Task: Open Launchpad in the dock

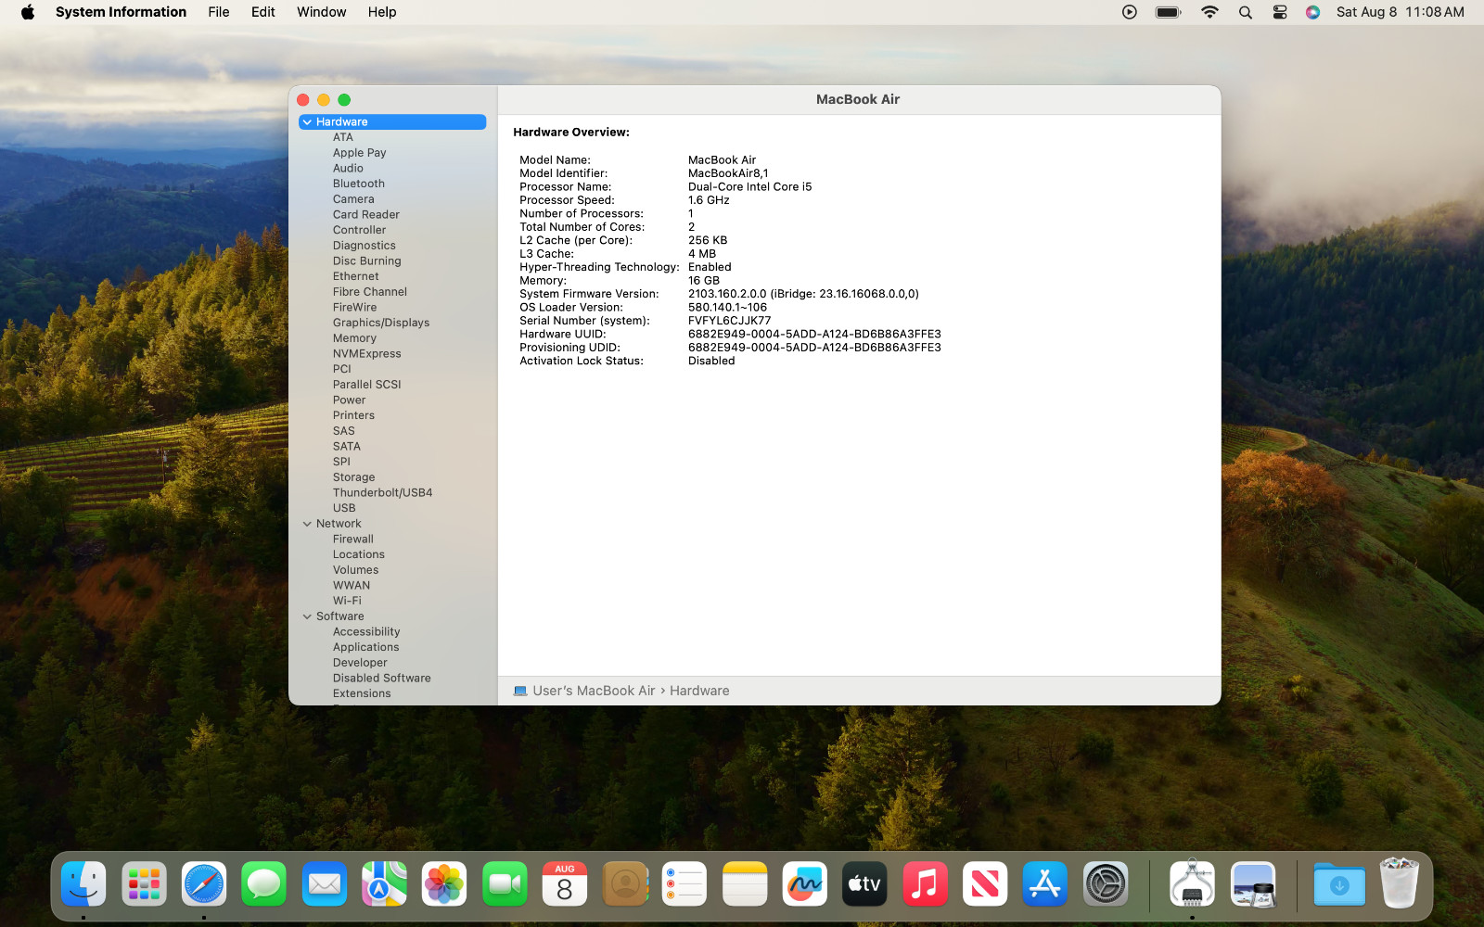Action: [x=144, y=884]
